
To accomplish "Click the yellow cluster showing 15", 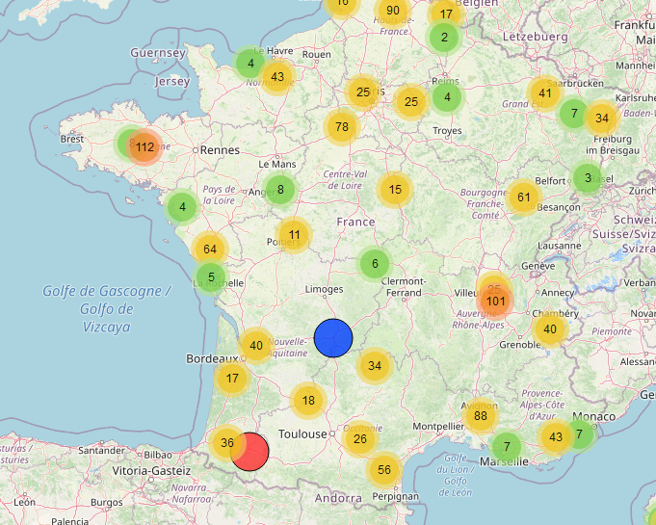I will pos(395,190).
